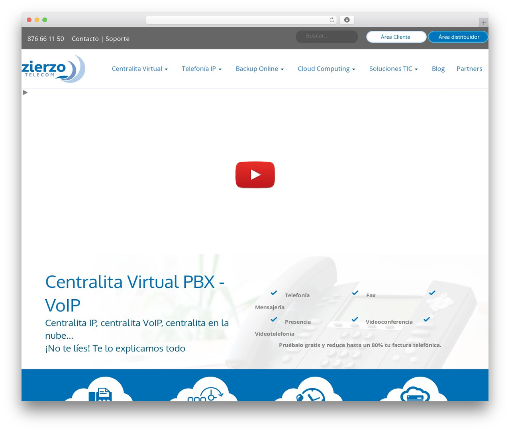Click the checkmark next to Videoconferencia

[355, 319]
